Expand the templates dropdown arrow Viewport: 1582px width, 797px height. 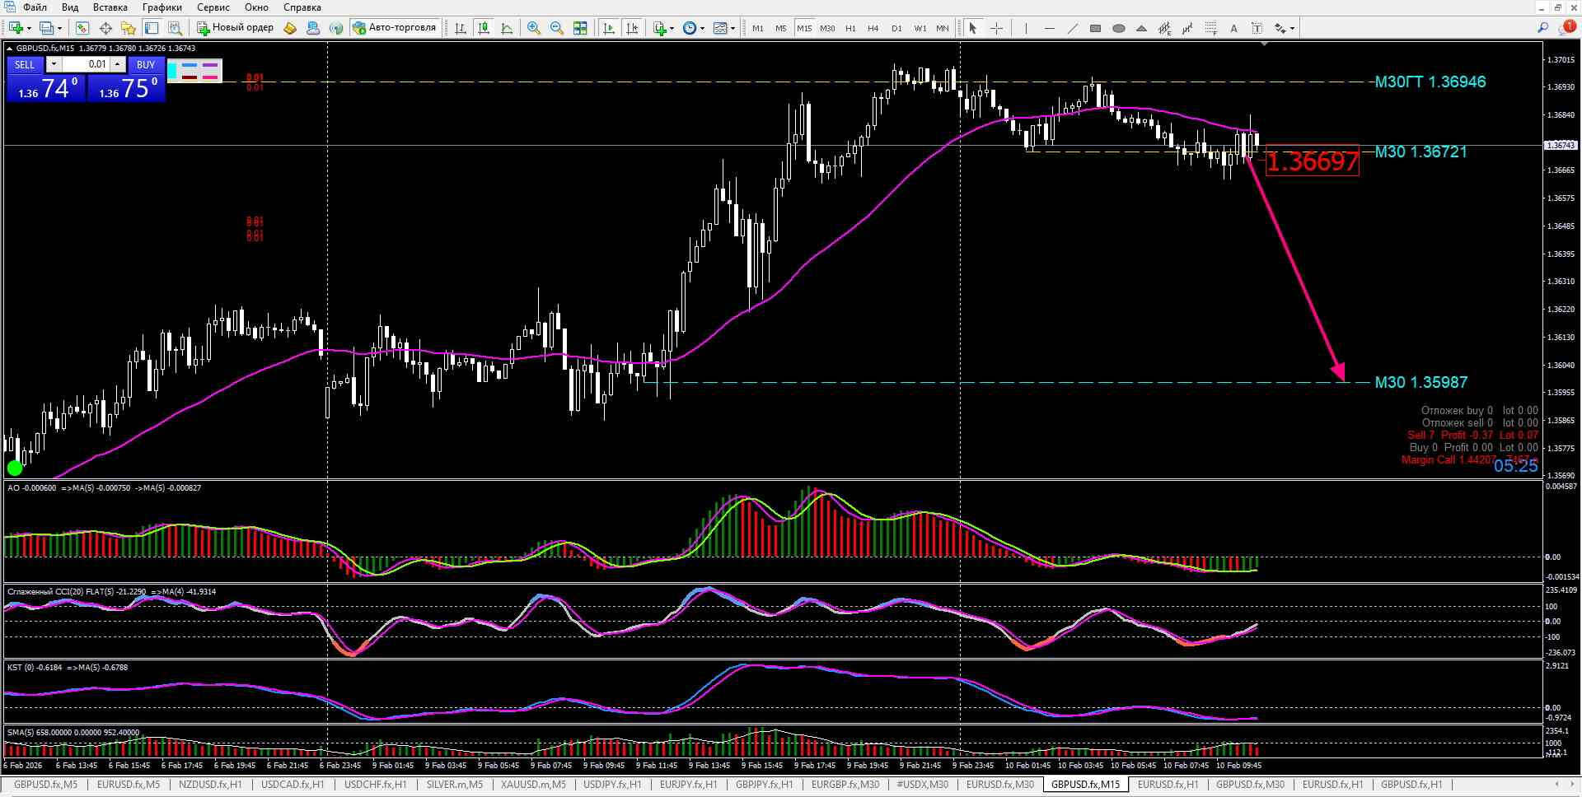[732, 29]
